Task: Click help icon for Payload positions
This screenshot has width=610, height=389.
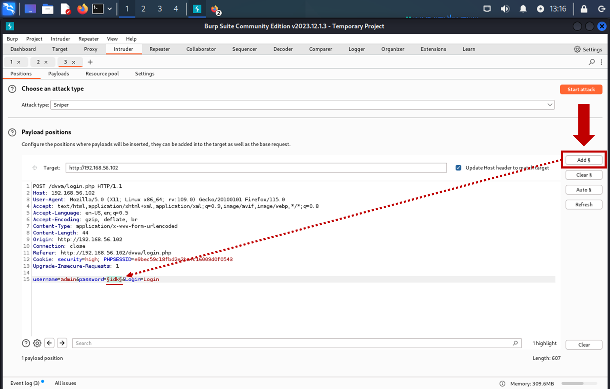Action: point(12,132)
